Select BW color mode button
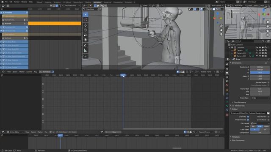 [x=253, y=126]
